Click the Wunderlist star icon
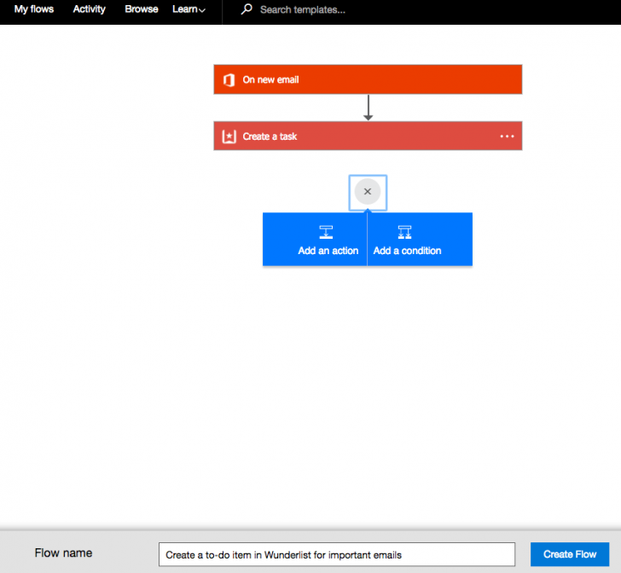 coord(229,136)
